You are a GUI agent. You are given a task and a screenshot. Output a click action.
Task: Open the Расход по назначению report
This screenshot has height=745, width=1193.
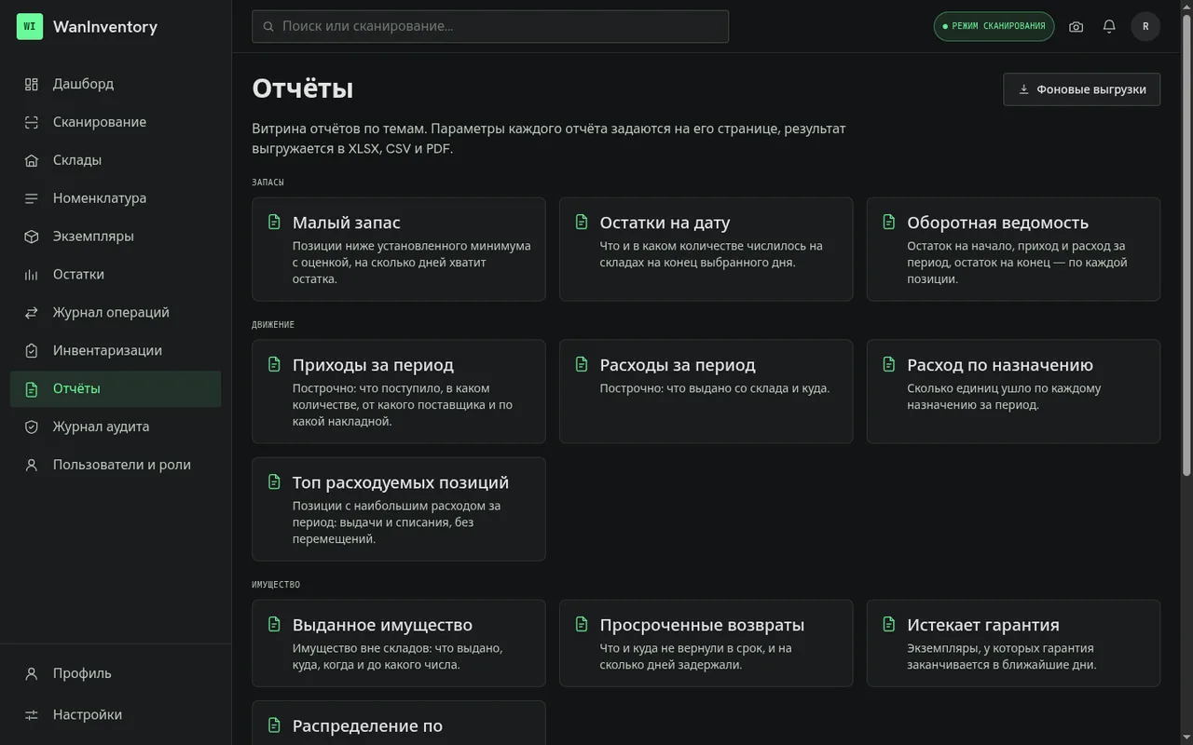[1013, 391]
